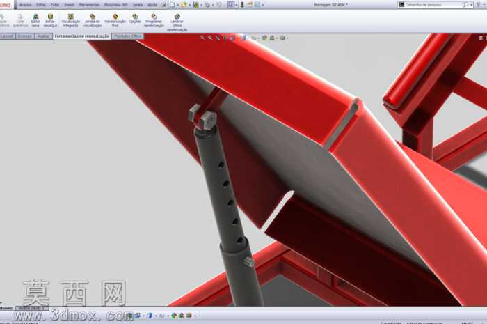The width and height of the screenshot is (487, 324).
Task: Expand the New document dropdown arrow
Action: click(178, 5)
